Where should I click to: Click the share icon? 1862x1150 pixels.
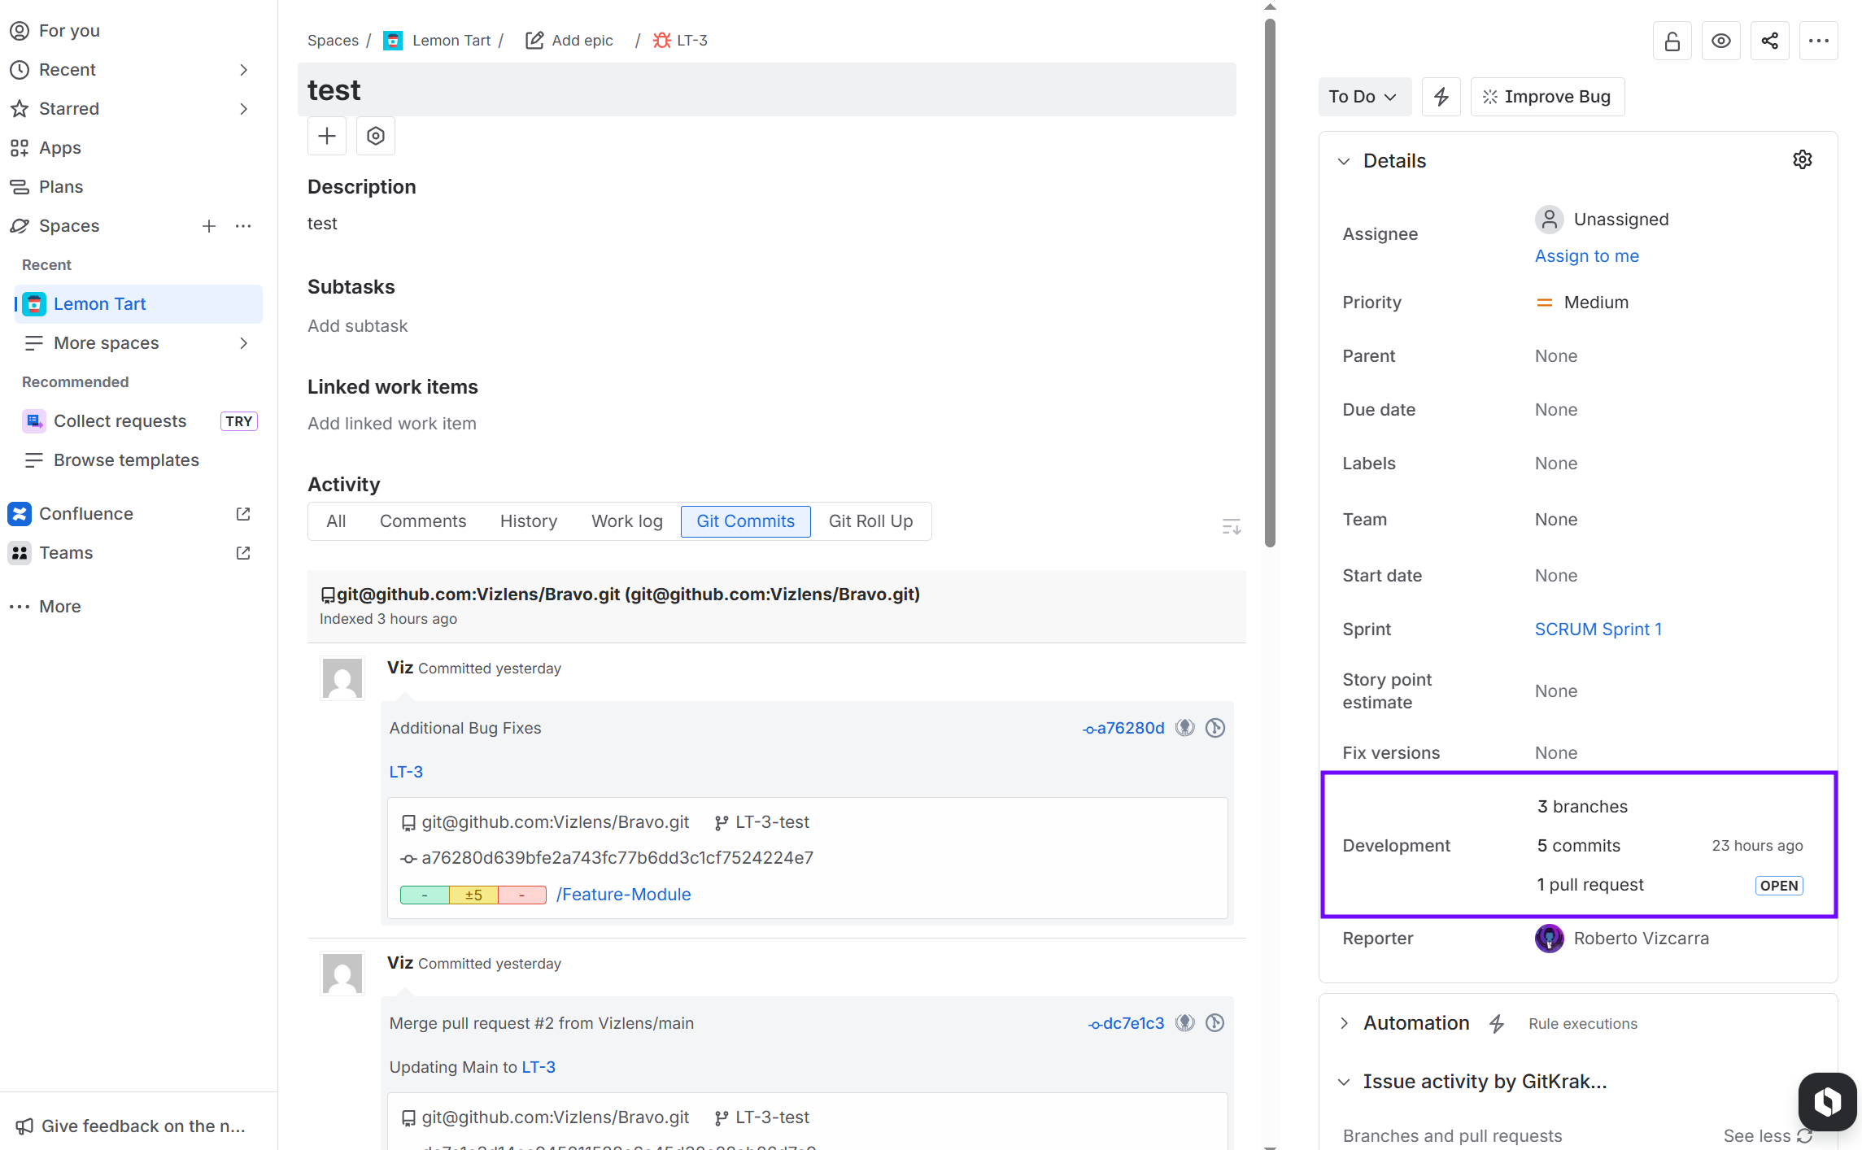[x=1769, y=41]
